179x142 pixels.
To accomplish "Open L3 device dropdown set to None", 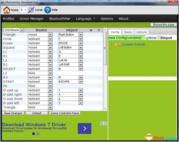I will (40, 73).
